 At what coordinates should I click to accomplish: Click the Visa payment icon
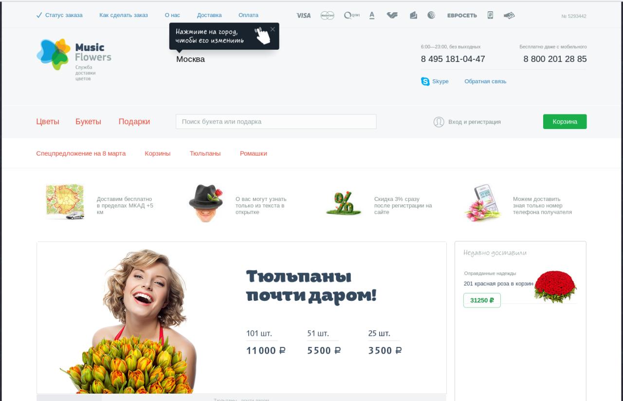(x=303, y=15)
